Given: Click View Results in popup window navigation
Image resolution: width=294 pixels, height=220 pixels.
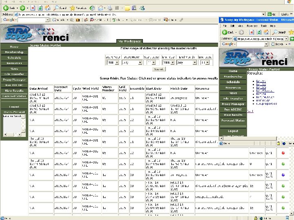Looking at the screenshot, I should [x=233, y=115].
